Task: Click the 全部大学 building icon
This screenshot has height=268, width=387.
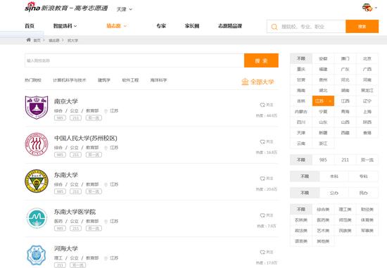Action: click(245, 82)
